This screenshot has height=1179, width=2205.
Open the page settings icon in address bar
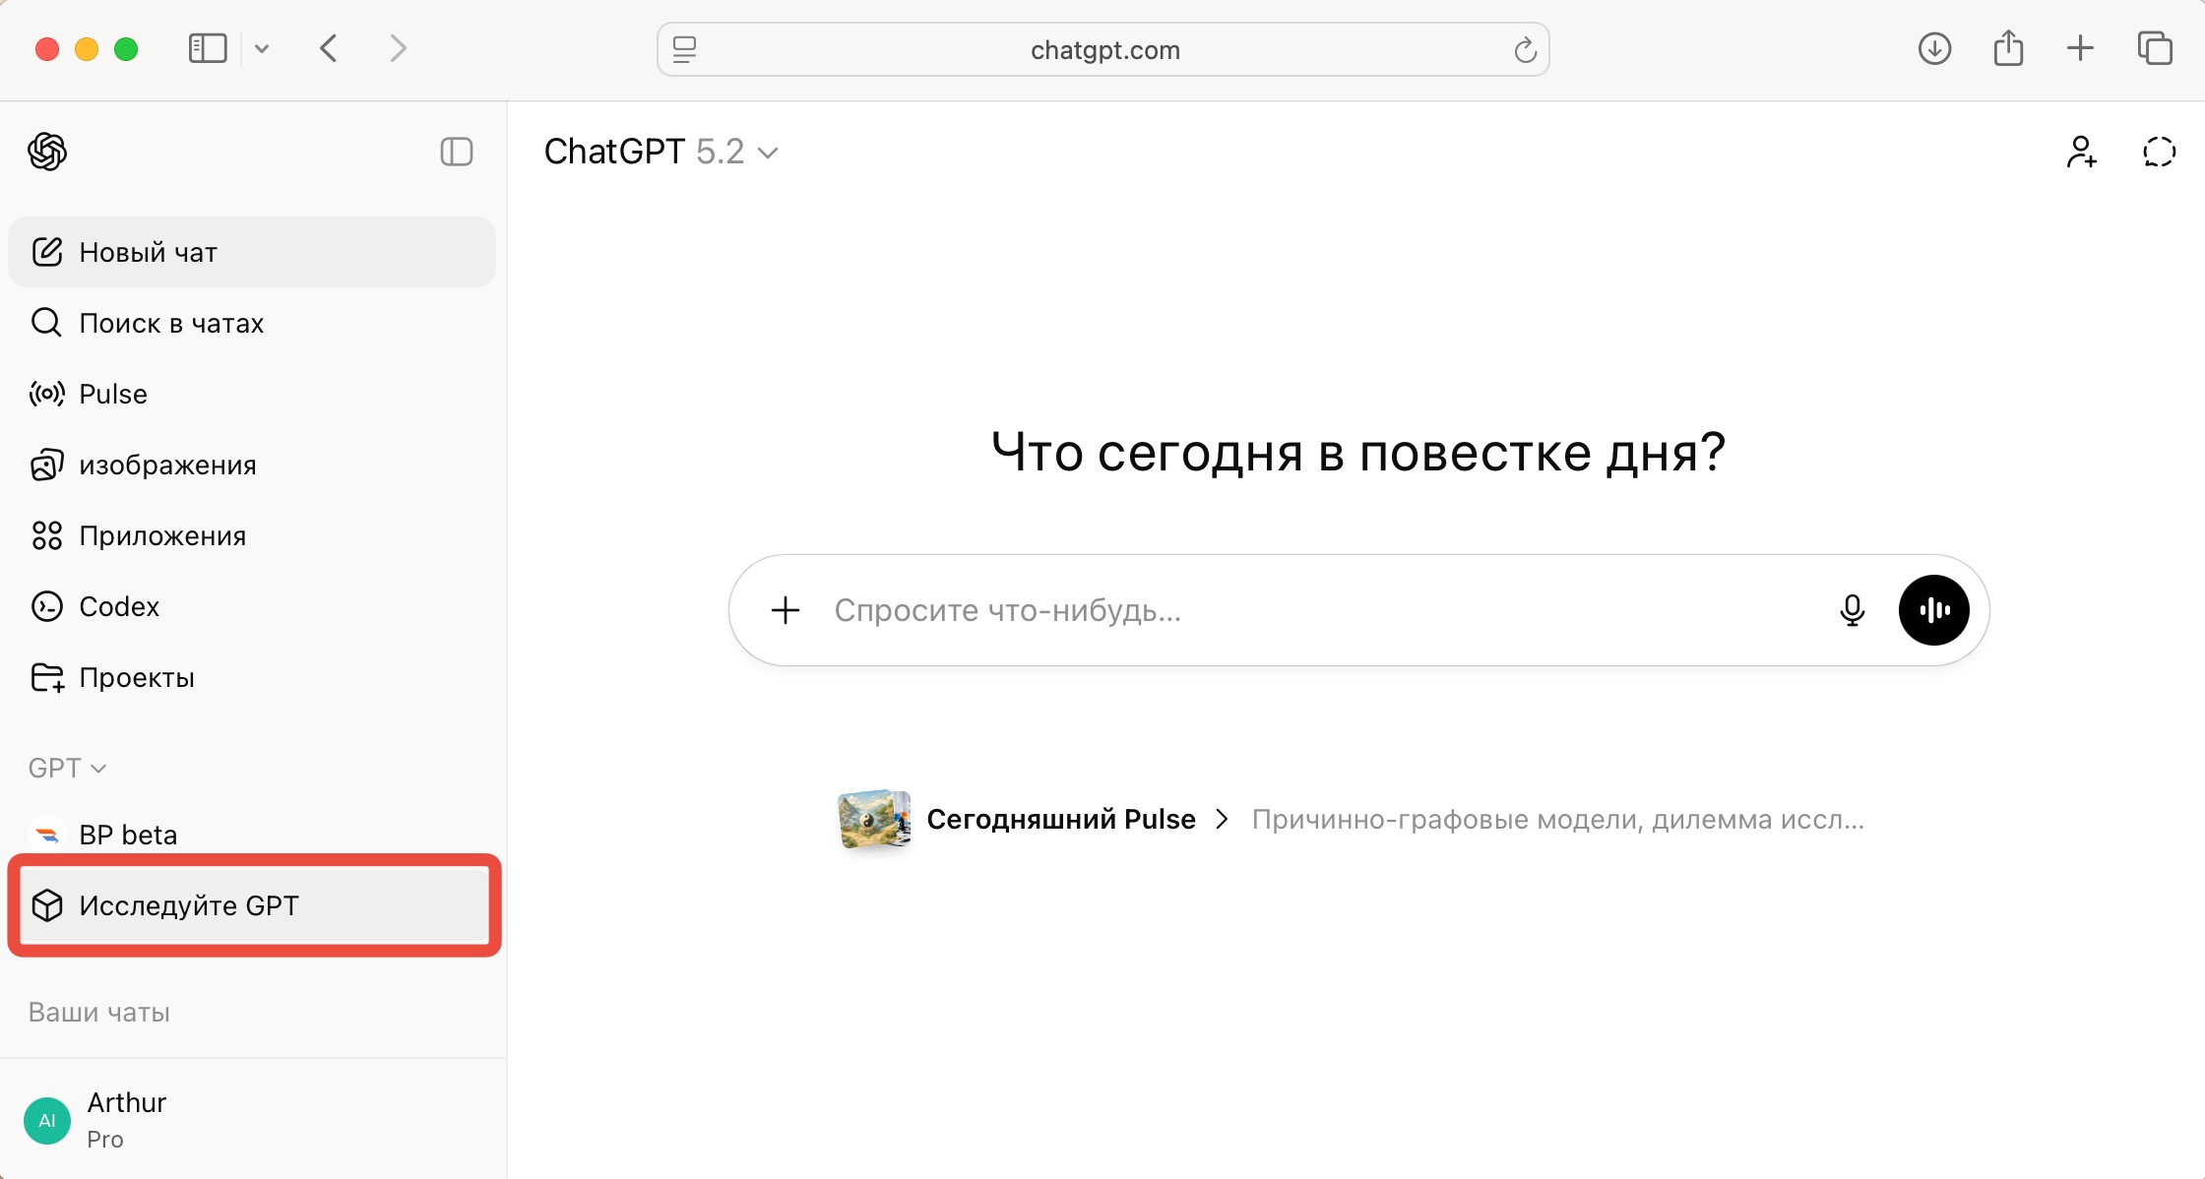(685, 49)
